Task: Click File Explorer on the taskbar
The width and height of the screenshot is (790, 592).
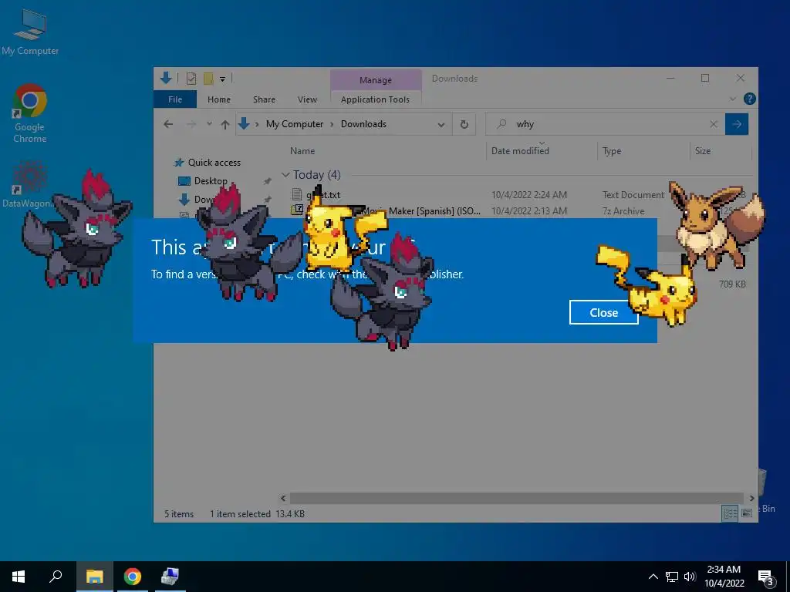Action: [x=94, y=577]
